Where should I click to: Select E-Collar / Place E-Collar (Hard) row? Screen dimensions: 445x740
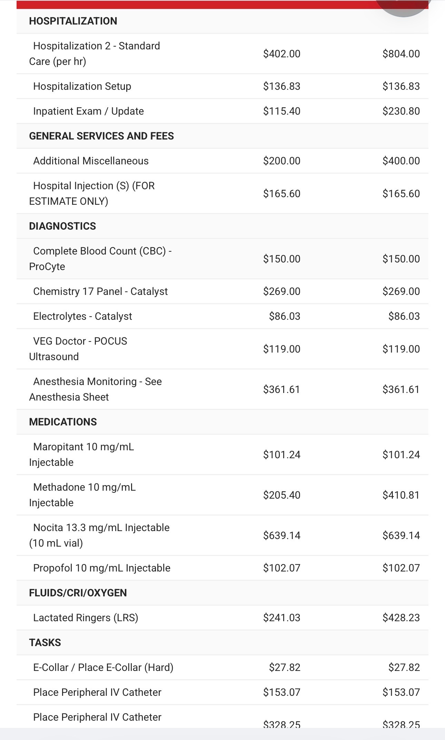pyautogui.click(x=103, y=667)
